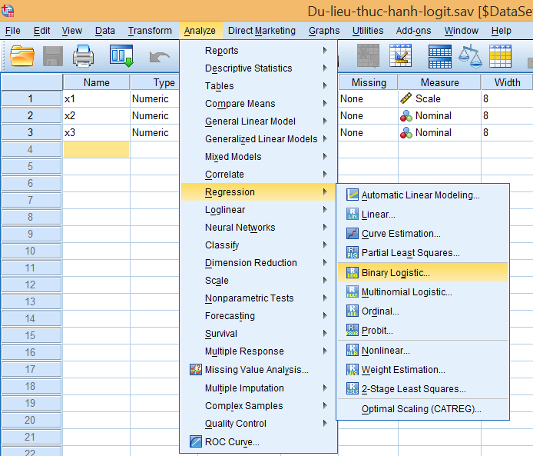Viewport: 533px width, 456px height.
Task: Click the Measure column header
Action: [439, 82]
